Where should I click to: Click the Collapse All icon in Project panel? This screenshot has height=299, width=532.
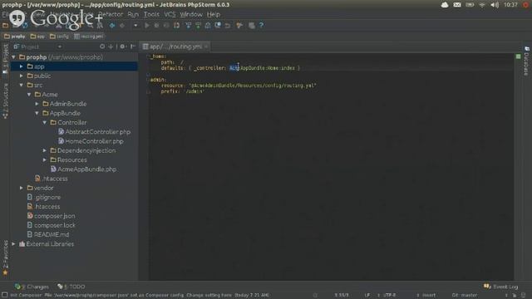(x=111, y=47)
